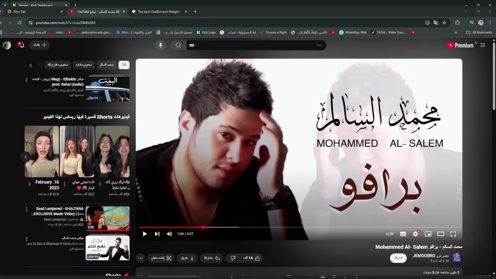Open Chrome extensions puzzle icon
The height and width of the screenshot is (279, 496).
457,23
